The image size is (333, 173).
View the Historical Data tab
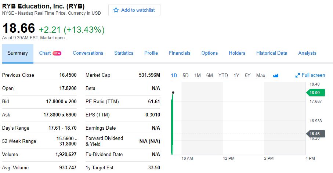pyautogui.click(x=272, y=53)
